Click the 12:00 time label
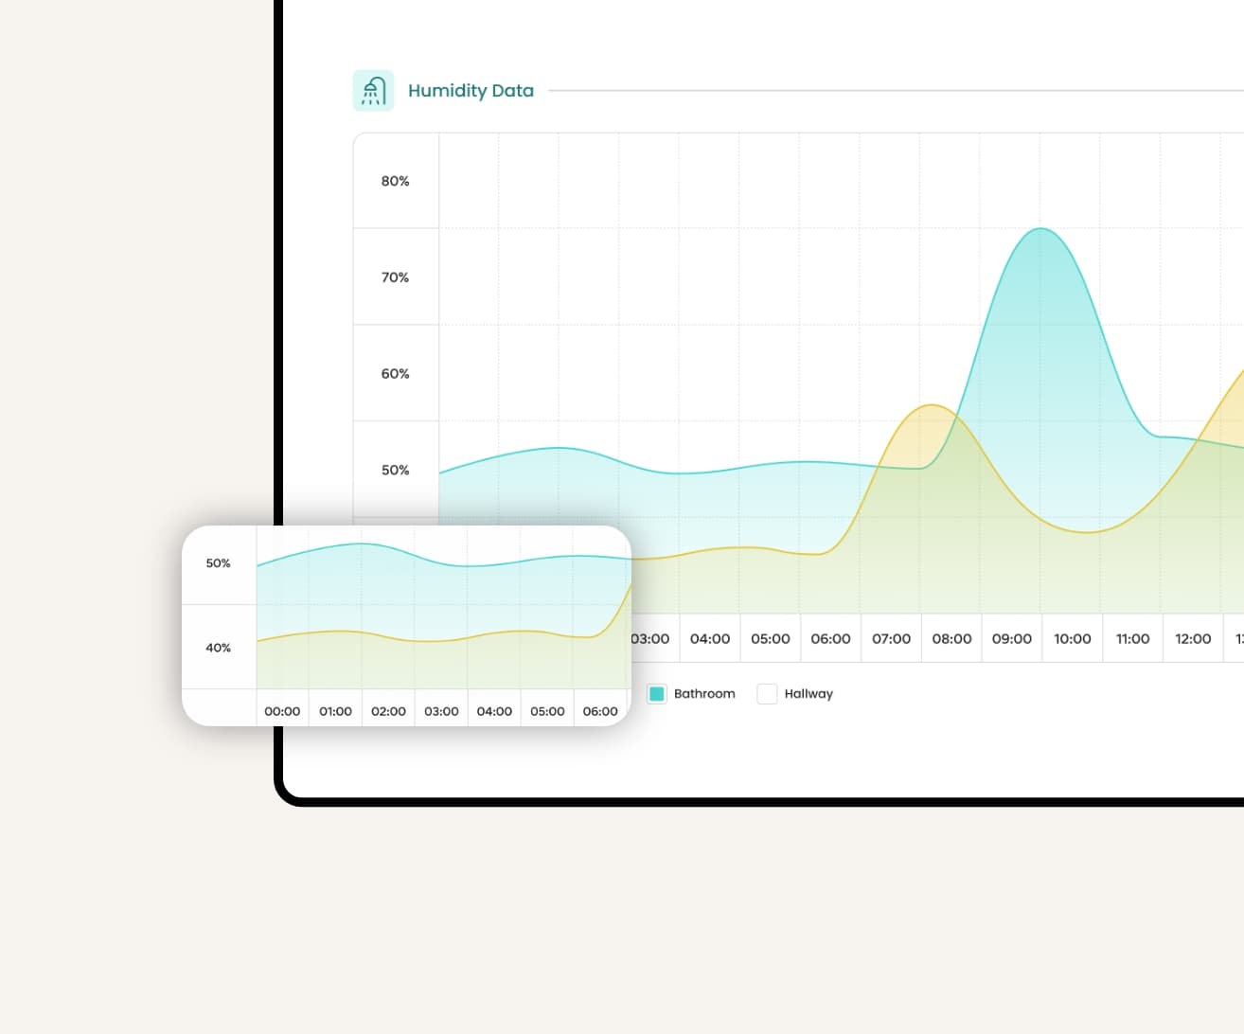This screenshot has width=1244, height=1034. point(1193,639)
